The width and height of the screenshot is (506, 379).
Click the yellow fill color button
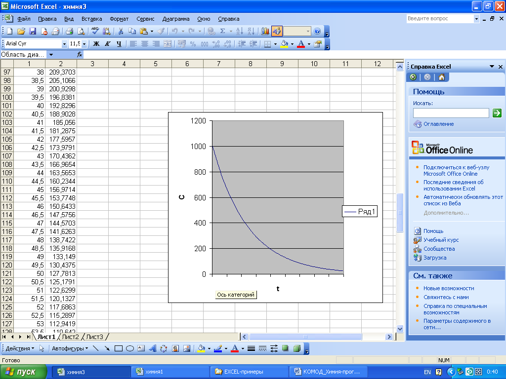tap(284, 44)
